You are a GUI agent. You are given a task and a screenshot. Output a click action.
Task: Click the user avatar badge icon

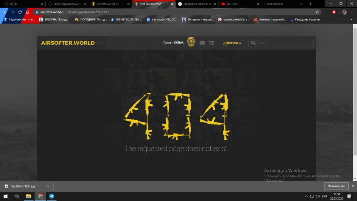(191, 42)
